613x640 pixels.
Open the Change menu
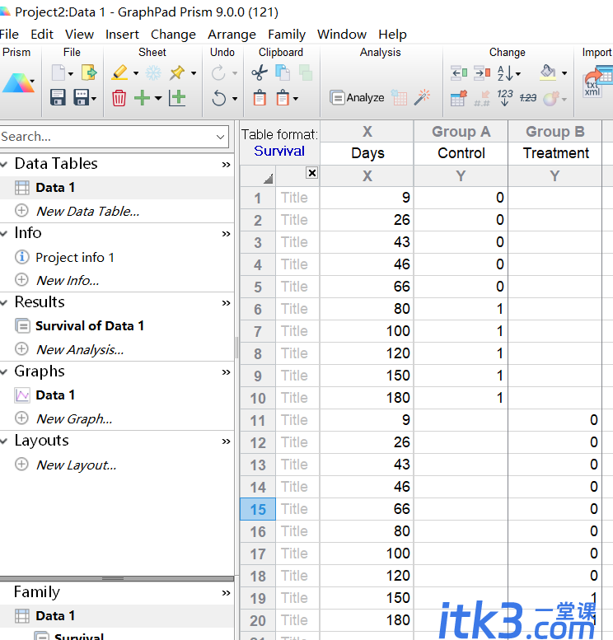coord(173,35)
